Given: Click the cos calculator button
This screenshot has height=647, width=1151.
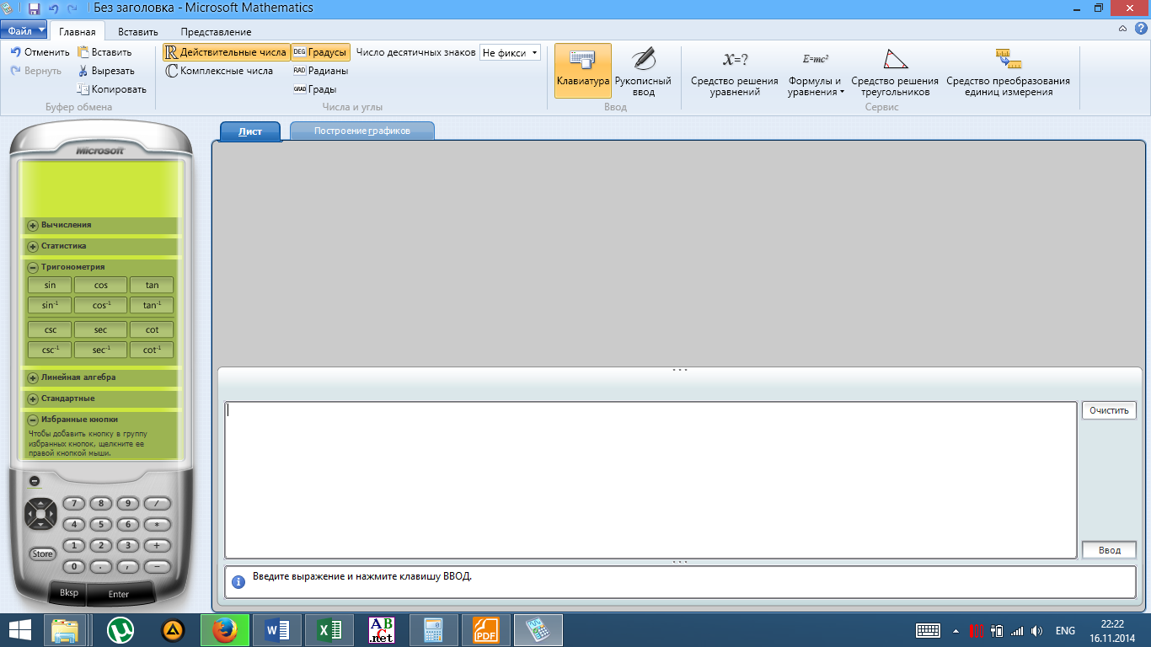Looking at the screenshot, I should 100,285.
